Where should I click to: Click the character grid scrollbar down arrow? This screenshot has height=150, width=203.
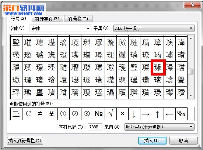191,96
